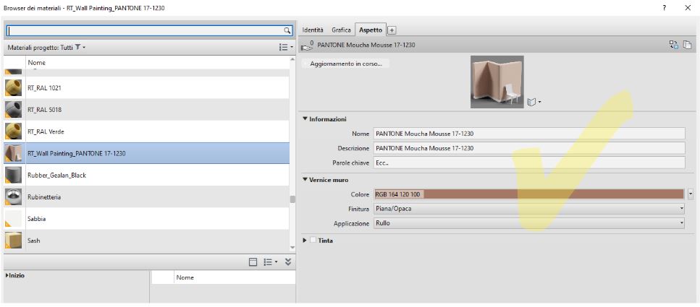Switch to the Identità tab
Viewport: 700px width, 307px height.
[x=313, y=30]
